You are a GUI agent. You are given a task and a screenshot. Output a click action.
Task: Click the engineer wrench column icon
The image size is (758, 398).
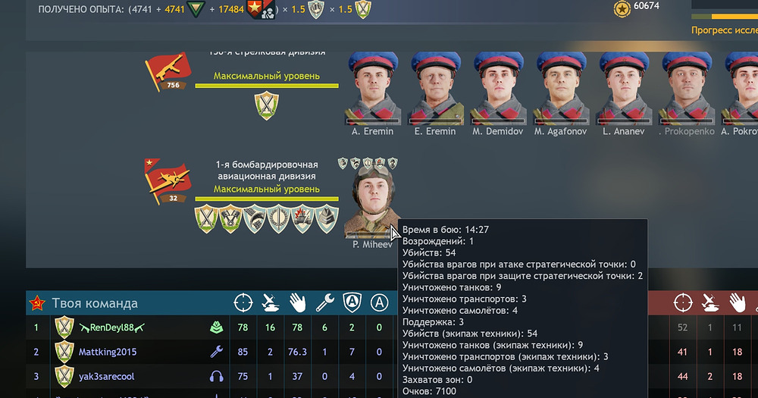pos(325,303)
